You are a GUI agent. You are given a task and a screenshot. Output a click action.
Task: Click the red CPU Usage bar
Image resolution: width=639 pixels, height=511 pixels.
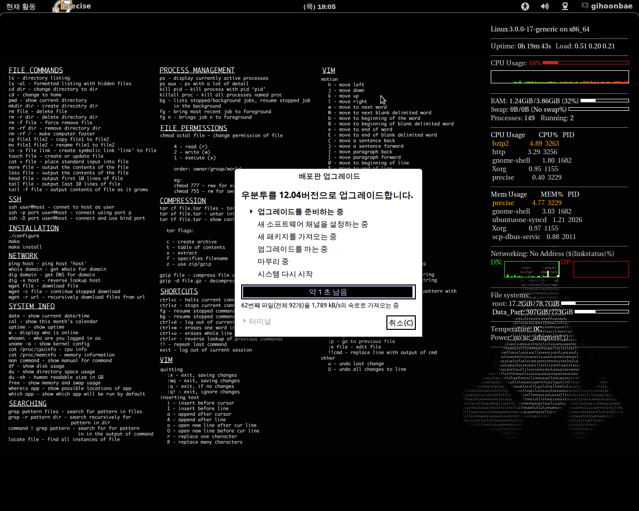585,63
